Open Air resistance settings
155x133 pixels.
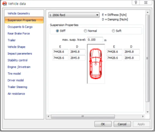[x=16, y=94]
